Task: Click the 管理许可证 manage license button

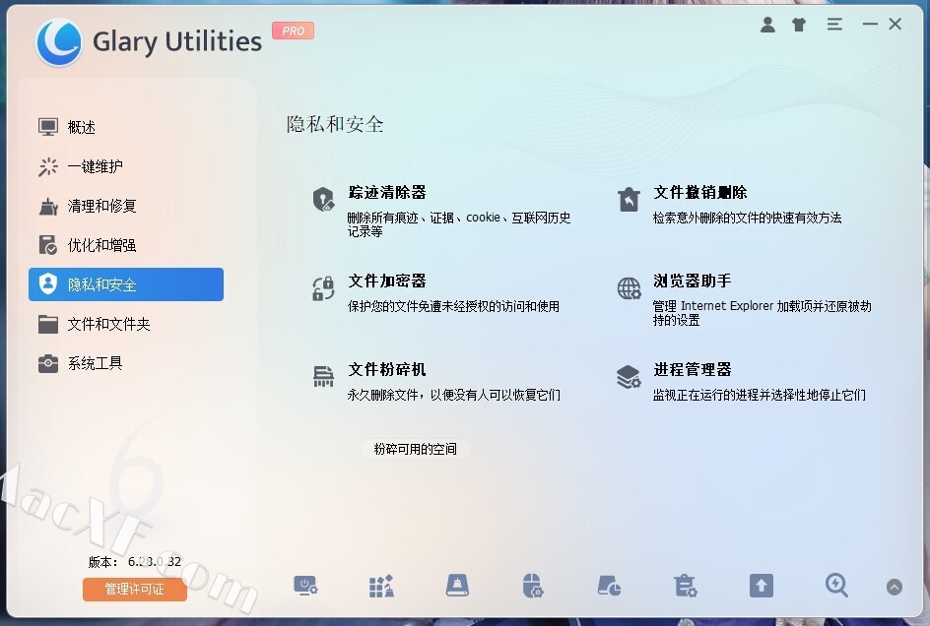Action: coord(135,590)
